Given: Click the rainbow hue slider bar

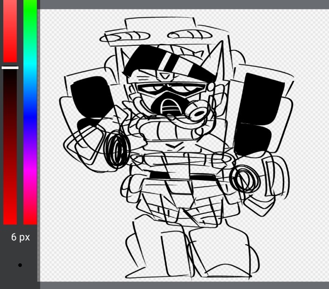Looking at the screenshot, I should (x=30, y=112).
